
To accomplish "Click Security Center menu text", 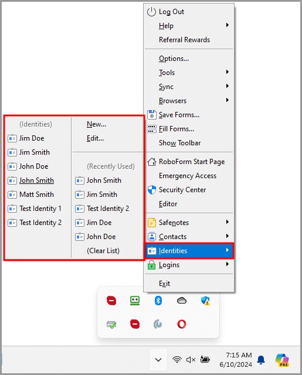I will [182, 190].
